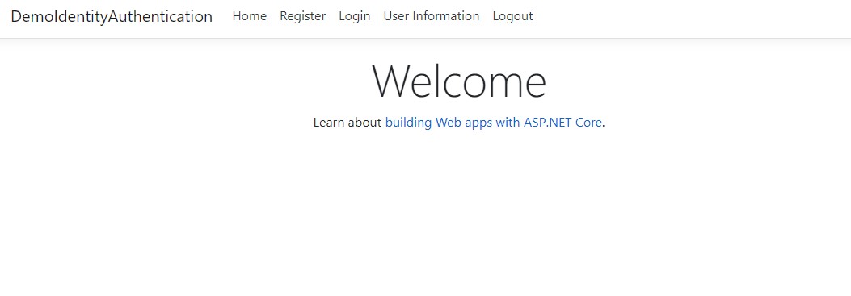Viewport: 851px width, 296px height.
Task: Click the app title at top left
Action: [x=112, y=16]
